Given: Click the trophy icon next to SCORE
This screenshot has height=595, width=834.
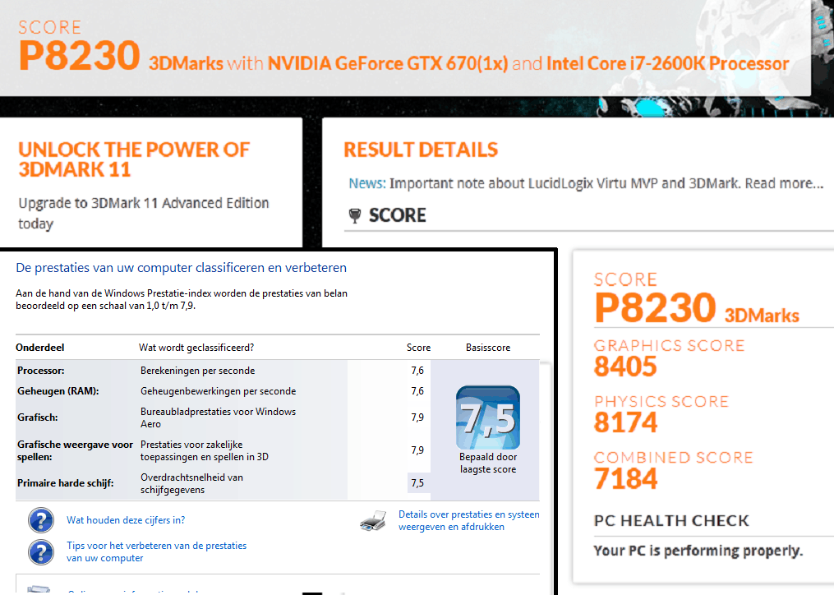Looking at the screenshot, I should coord(355,215).
